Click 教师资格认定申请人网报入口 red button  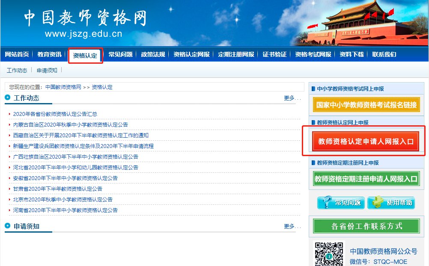point(365,142)
